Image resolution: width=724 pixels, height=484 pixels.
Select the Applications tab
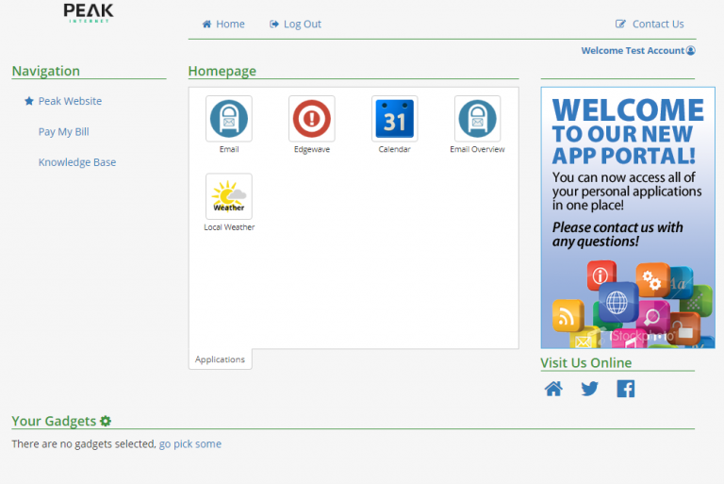click(221, 359)
